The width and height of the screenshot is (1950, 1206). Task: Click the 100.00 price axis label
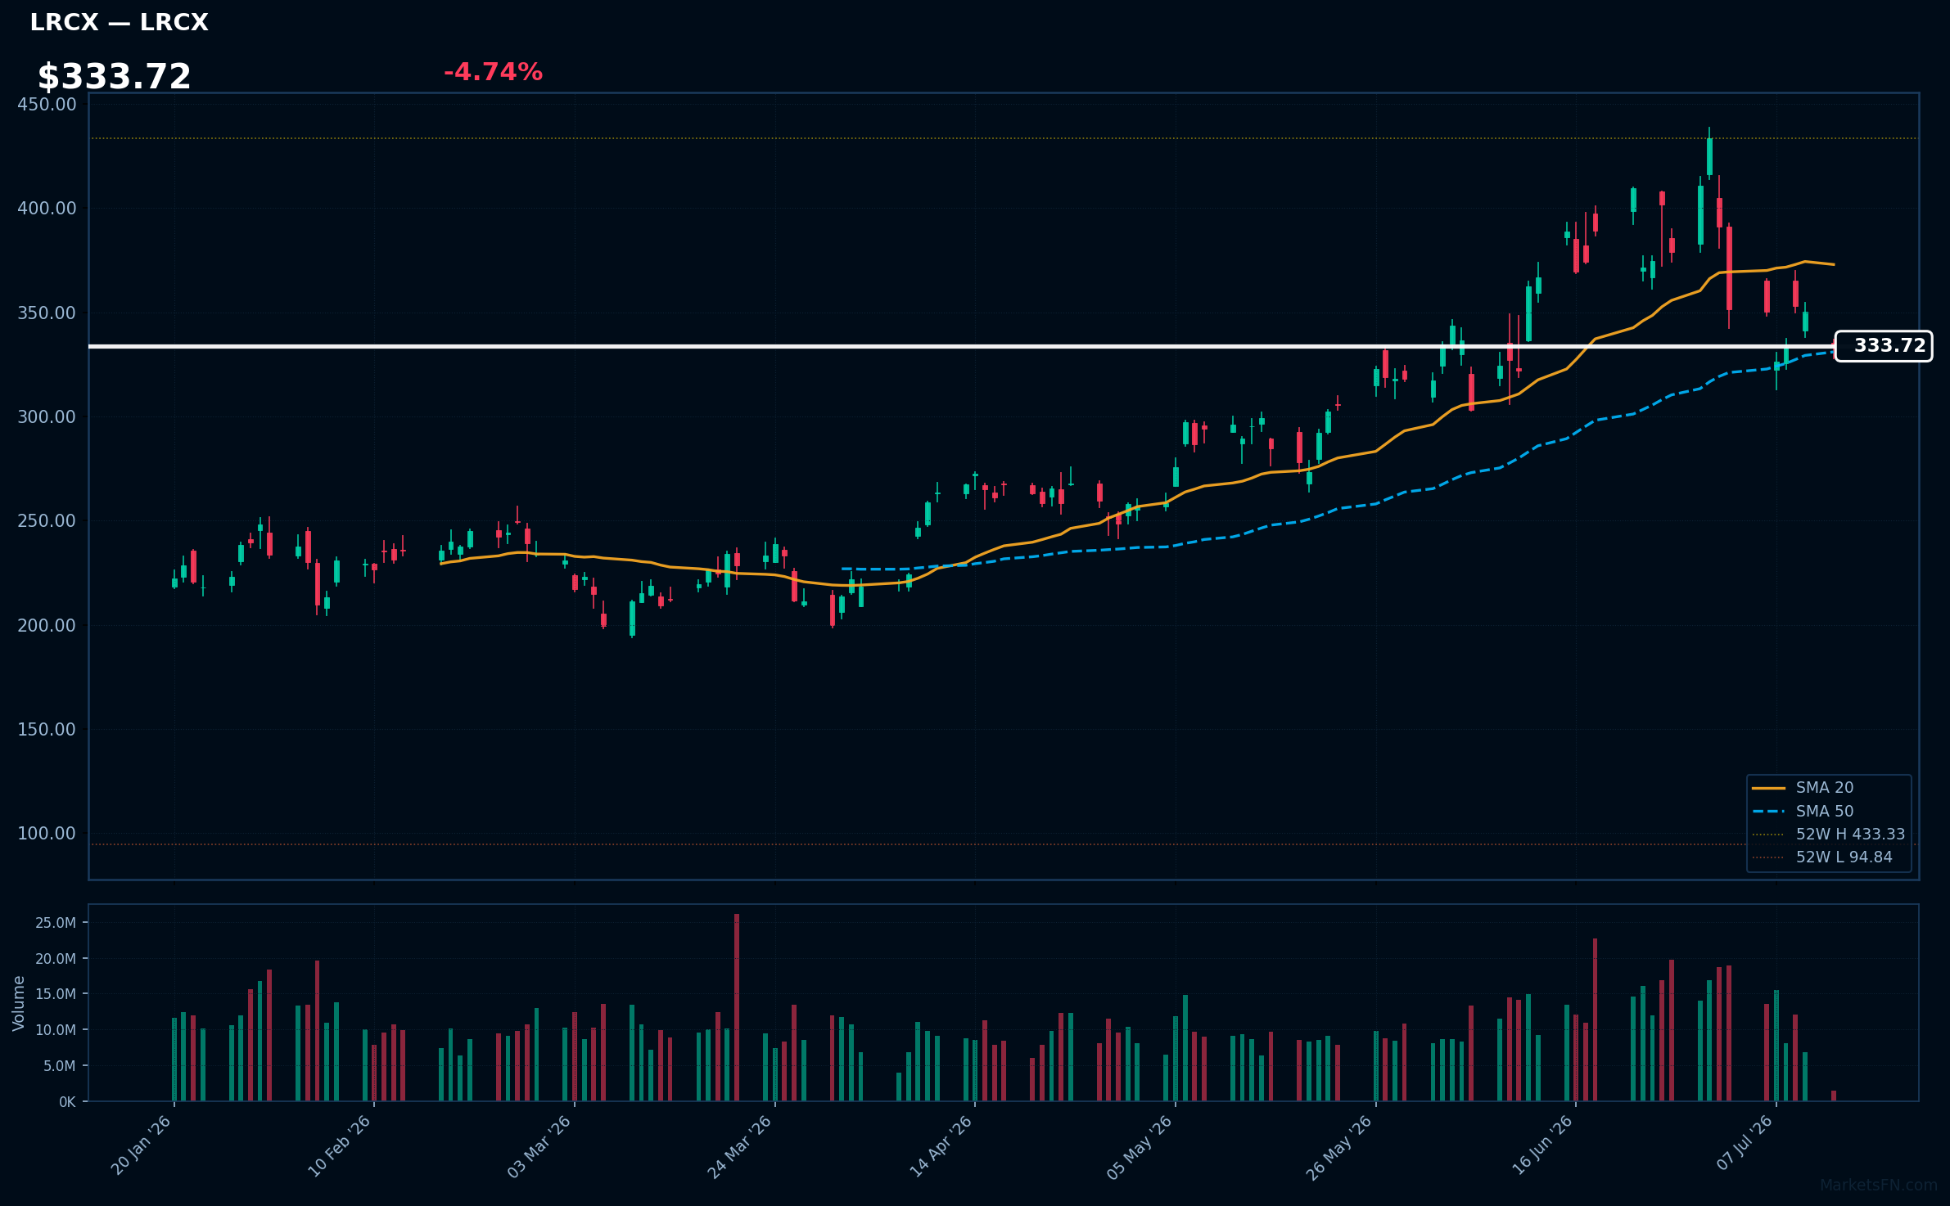pos(47,834)
